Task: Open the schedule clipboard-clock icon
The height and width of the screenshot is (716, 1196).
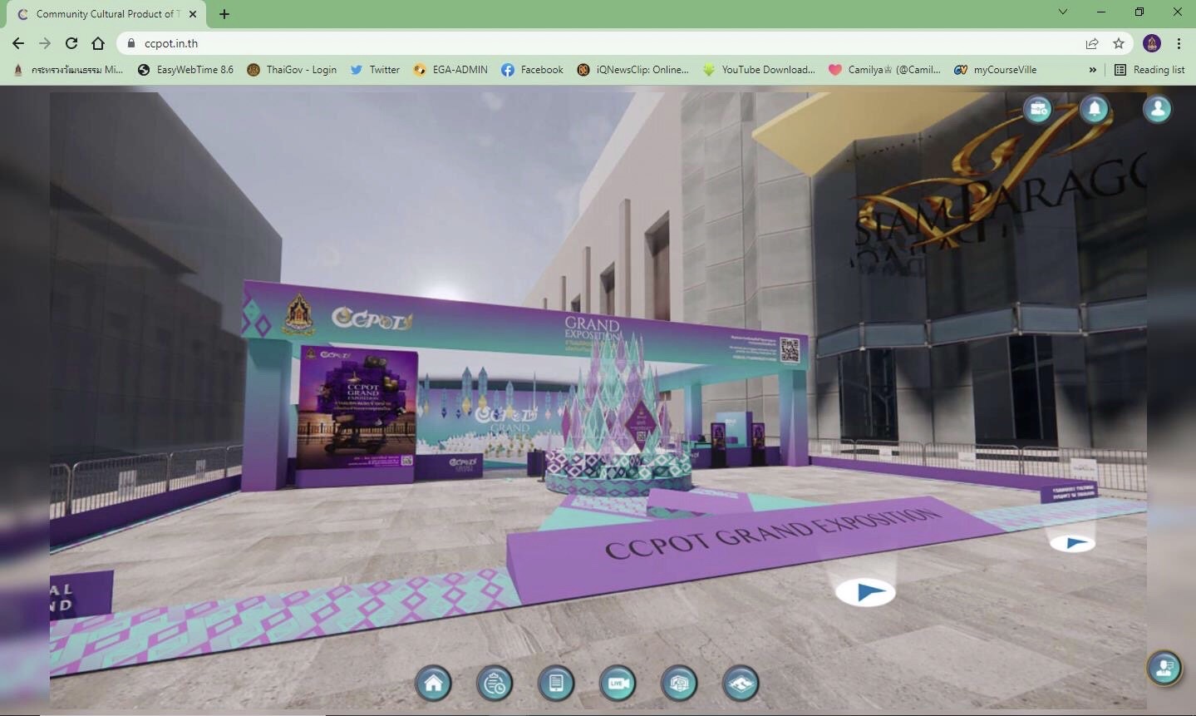Action: (x=495, y=684)
